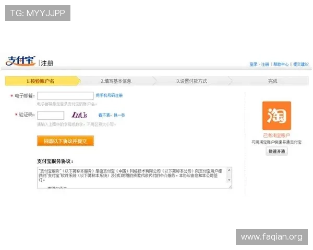Click the agreement scrollbar down arrow
Viewport: 313px width, 250px height.
[x=229, y=180]
